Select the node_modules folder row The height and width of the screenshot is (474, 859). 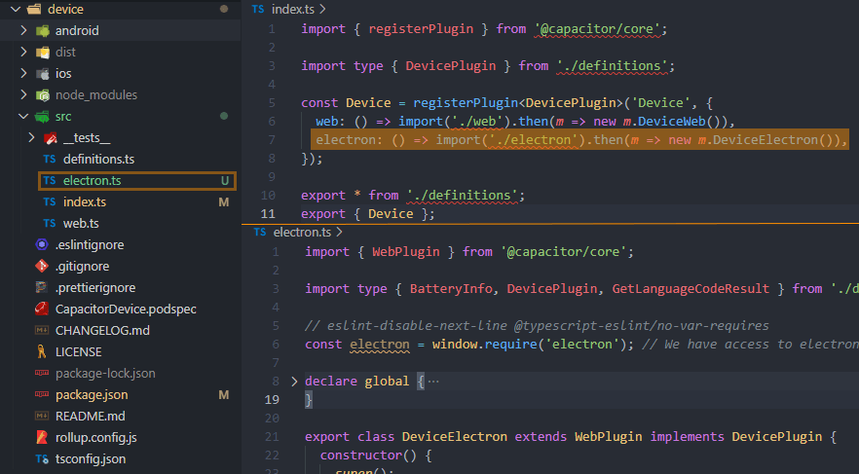120,94
